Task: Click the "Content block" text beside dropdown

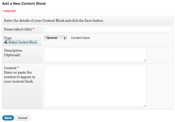Action: 80,38
